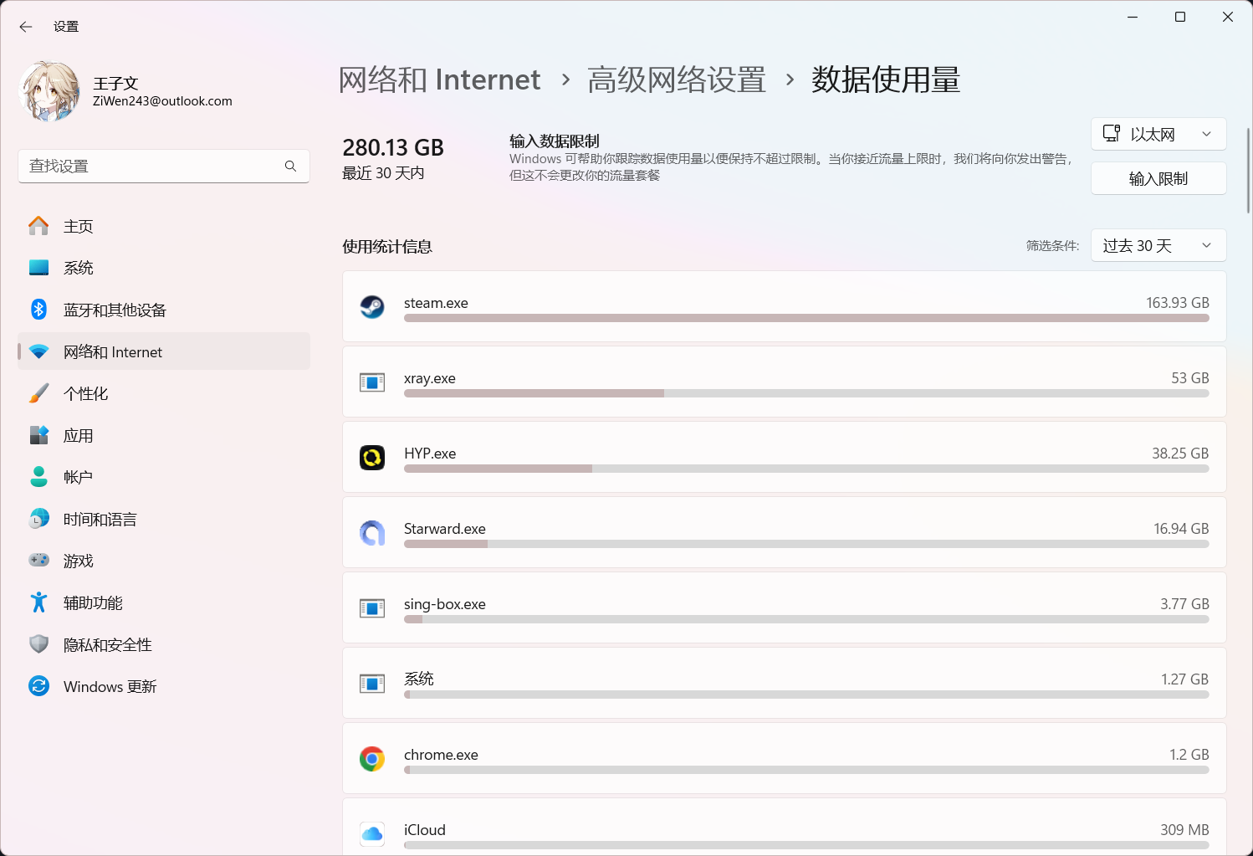Click the Starward.exe app icon
The height and width of the screenshot is (856, 1253).
372,533
